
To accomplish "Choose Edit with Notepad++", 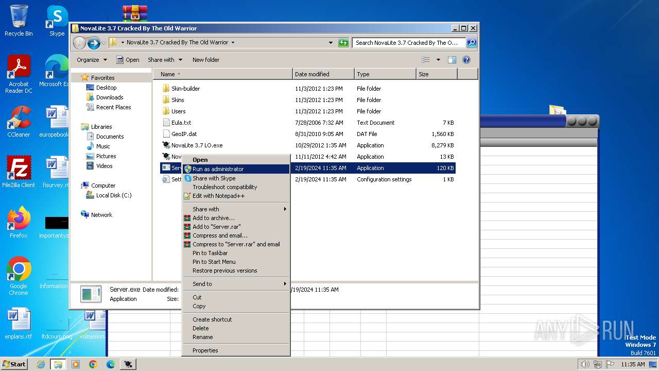I will pyautogui.click(x=236, y=196).
